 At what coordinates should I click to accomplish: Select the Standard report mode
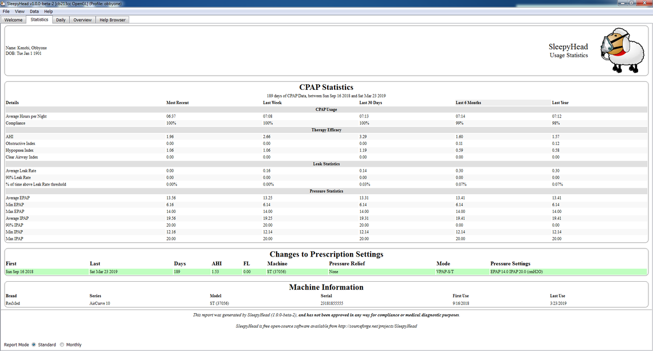(x=34, y=345)
